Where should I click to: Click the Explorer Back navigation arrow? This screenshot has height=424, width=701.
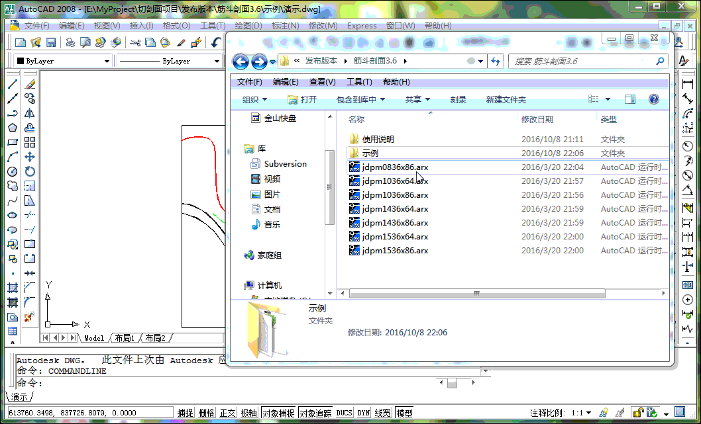point(241,61)
